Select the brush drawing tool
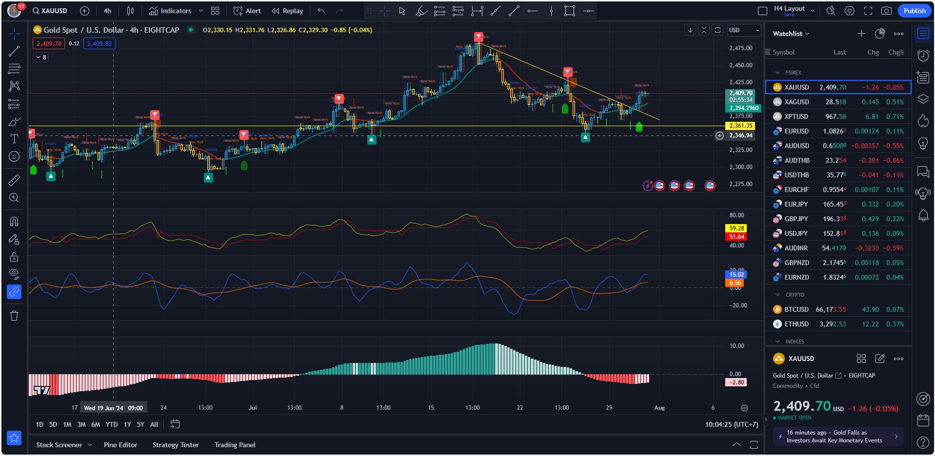The width and height of the screenshot is (935, 456). point(14,121)
